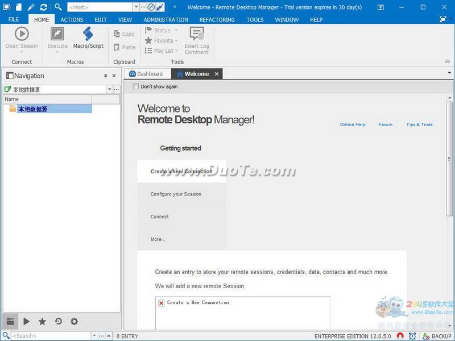
Task: Check the Don't show again checkbox
Action: tap(135, 86)
